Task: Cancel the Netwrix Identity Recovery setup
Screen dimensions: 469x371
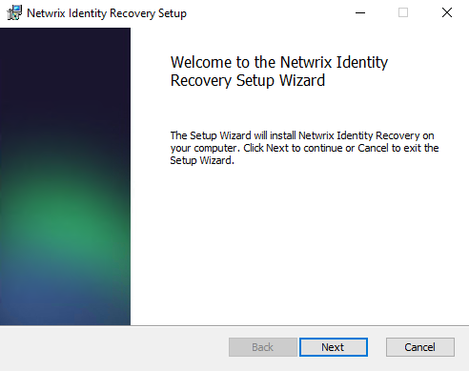Action: [420, 347]
